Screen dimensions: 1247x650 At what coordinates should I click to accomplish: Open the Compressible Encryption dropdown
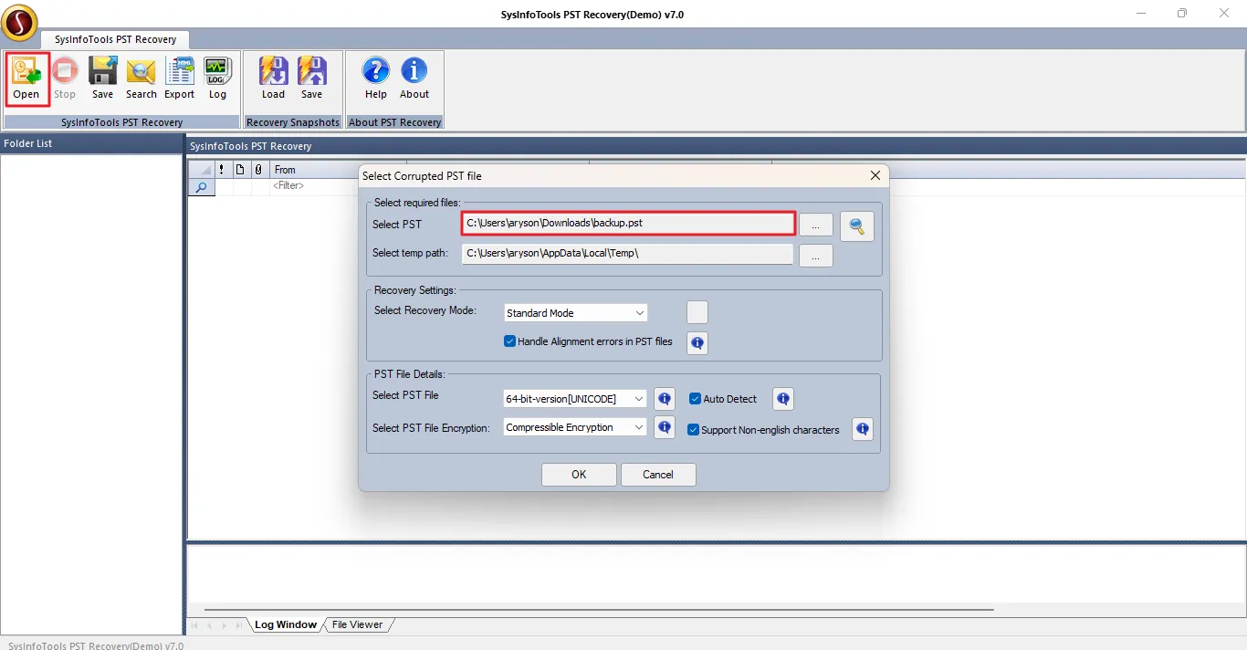575,427
